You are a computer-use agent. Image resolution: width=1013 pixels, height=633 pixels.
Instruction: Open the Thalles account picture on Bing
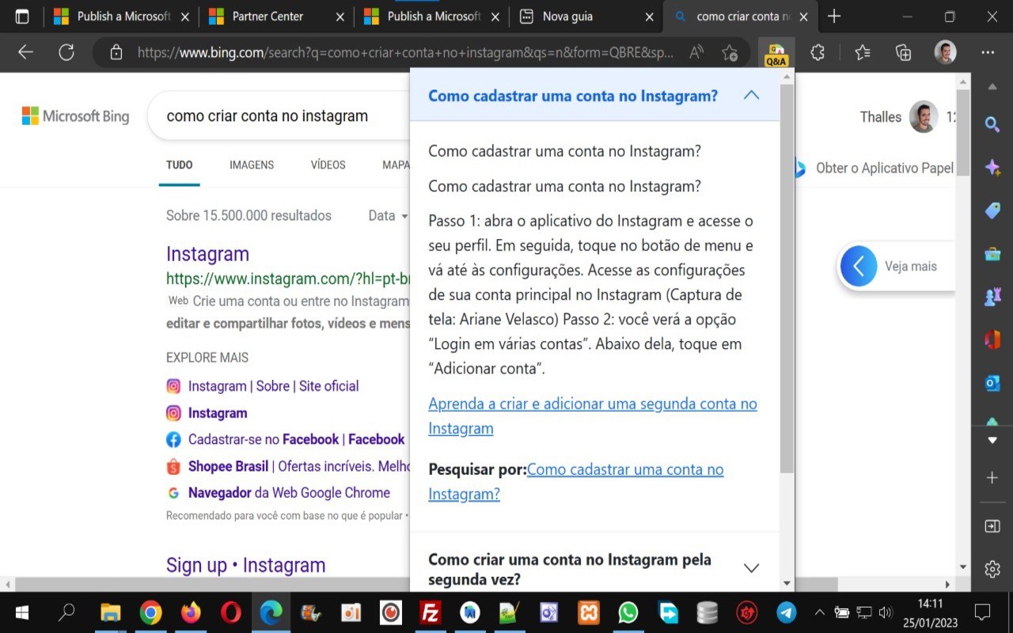[x=924, y=117]
